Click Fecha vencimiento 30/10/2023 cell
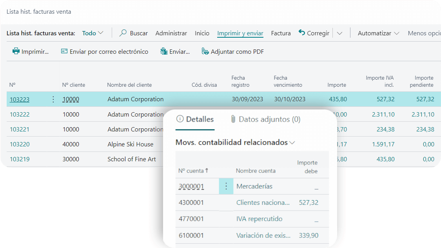 point(290,99)
